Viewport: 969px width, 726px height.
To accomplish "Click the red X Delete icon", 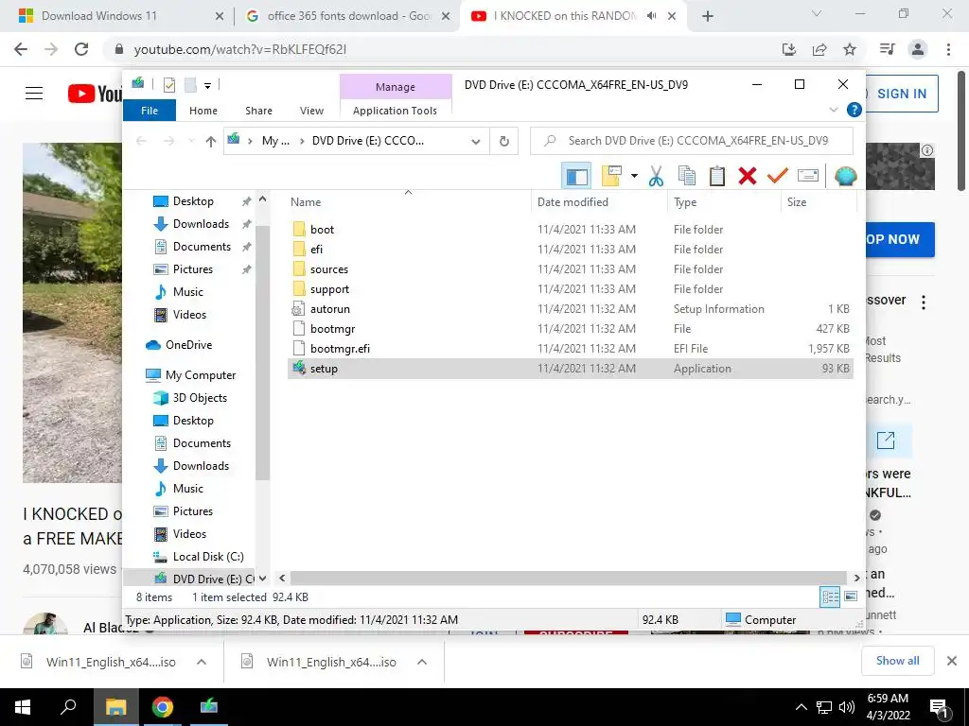I will click(x=748, y=177).
